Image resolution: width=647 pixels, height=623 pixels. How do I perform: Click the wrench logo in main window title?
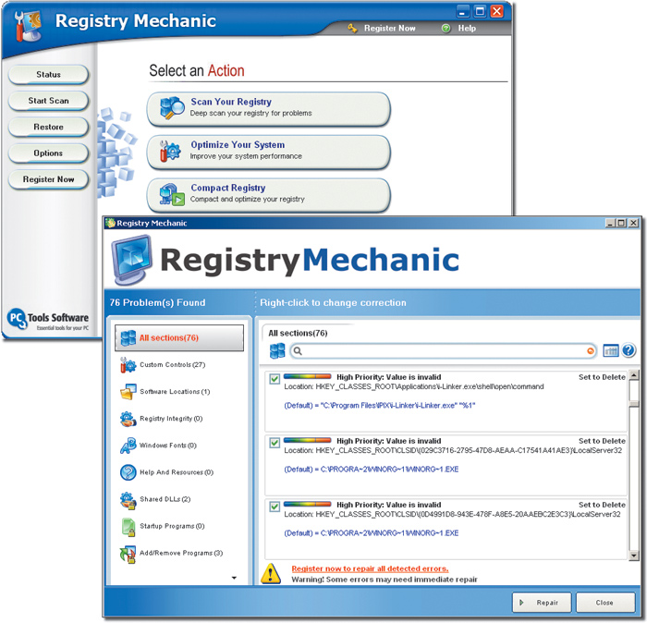[28, 26]
